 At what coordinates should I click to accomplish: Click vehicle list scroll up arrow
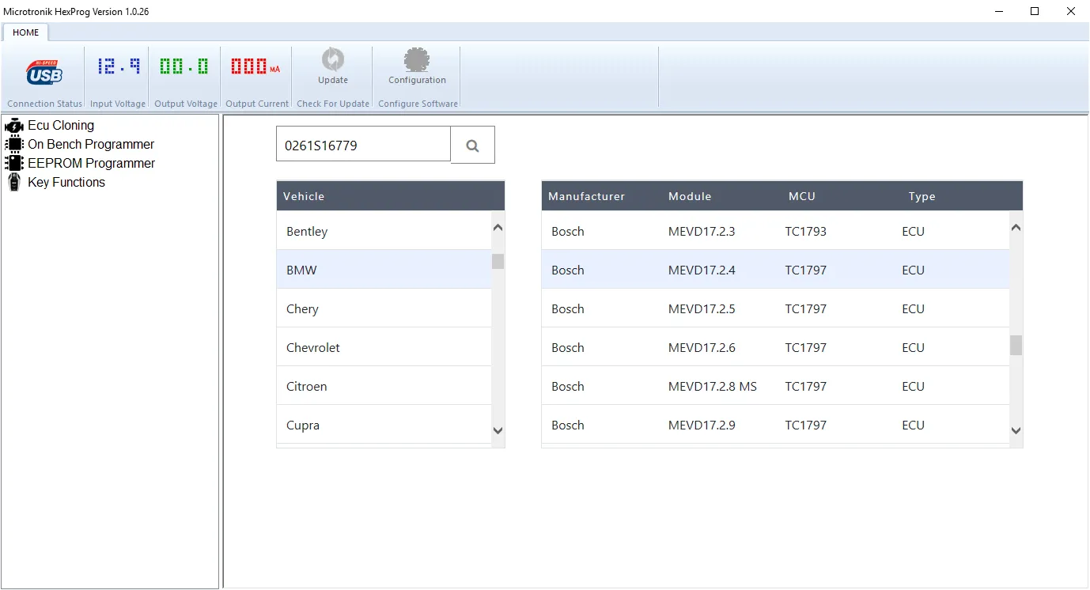(498, 228)
